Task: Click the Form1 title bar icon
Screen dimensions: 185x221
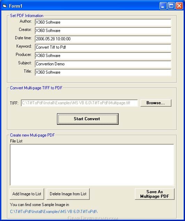Action: (x=5, y=6)
